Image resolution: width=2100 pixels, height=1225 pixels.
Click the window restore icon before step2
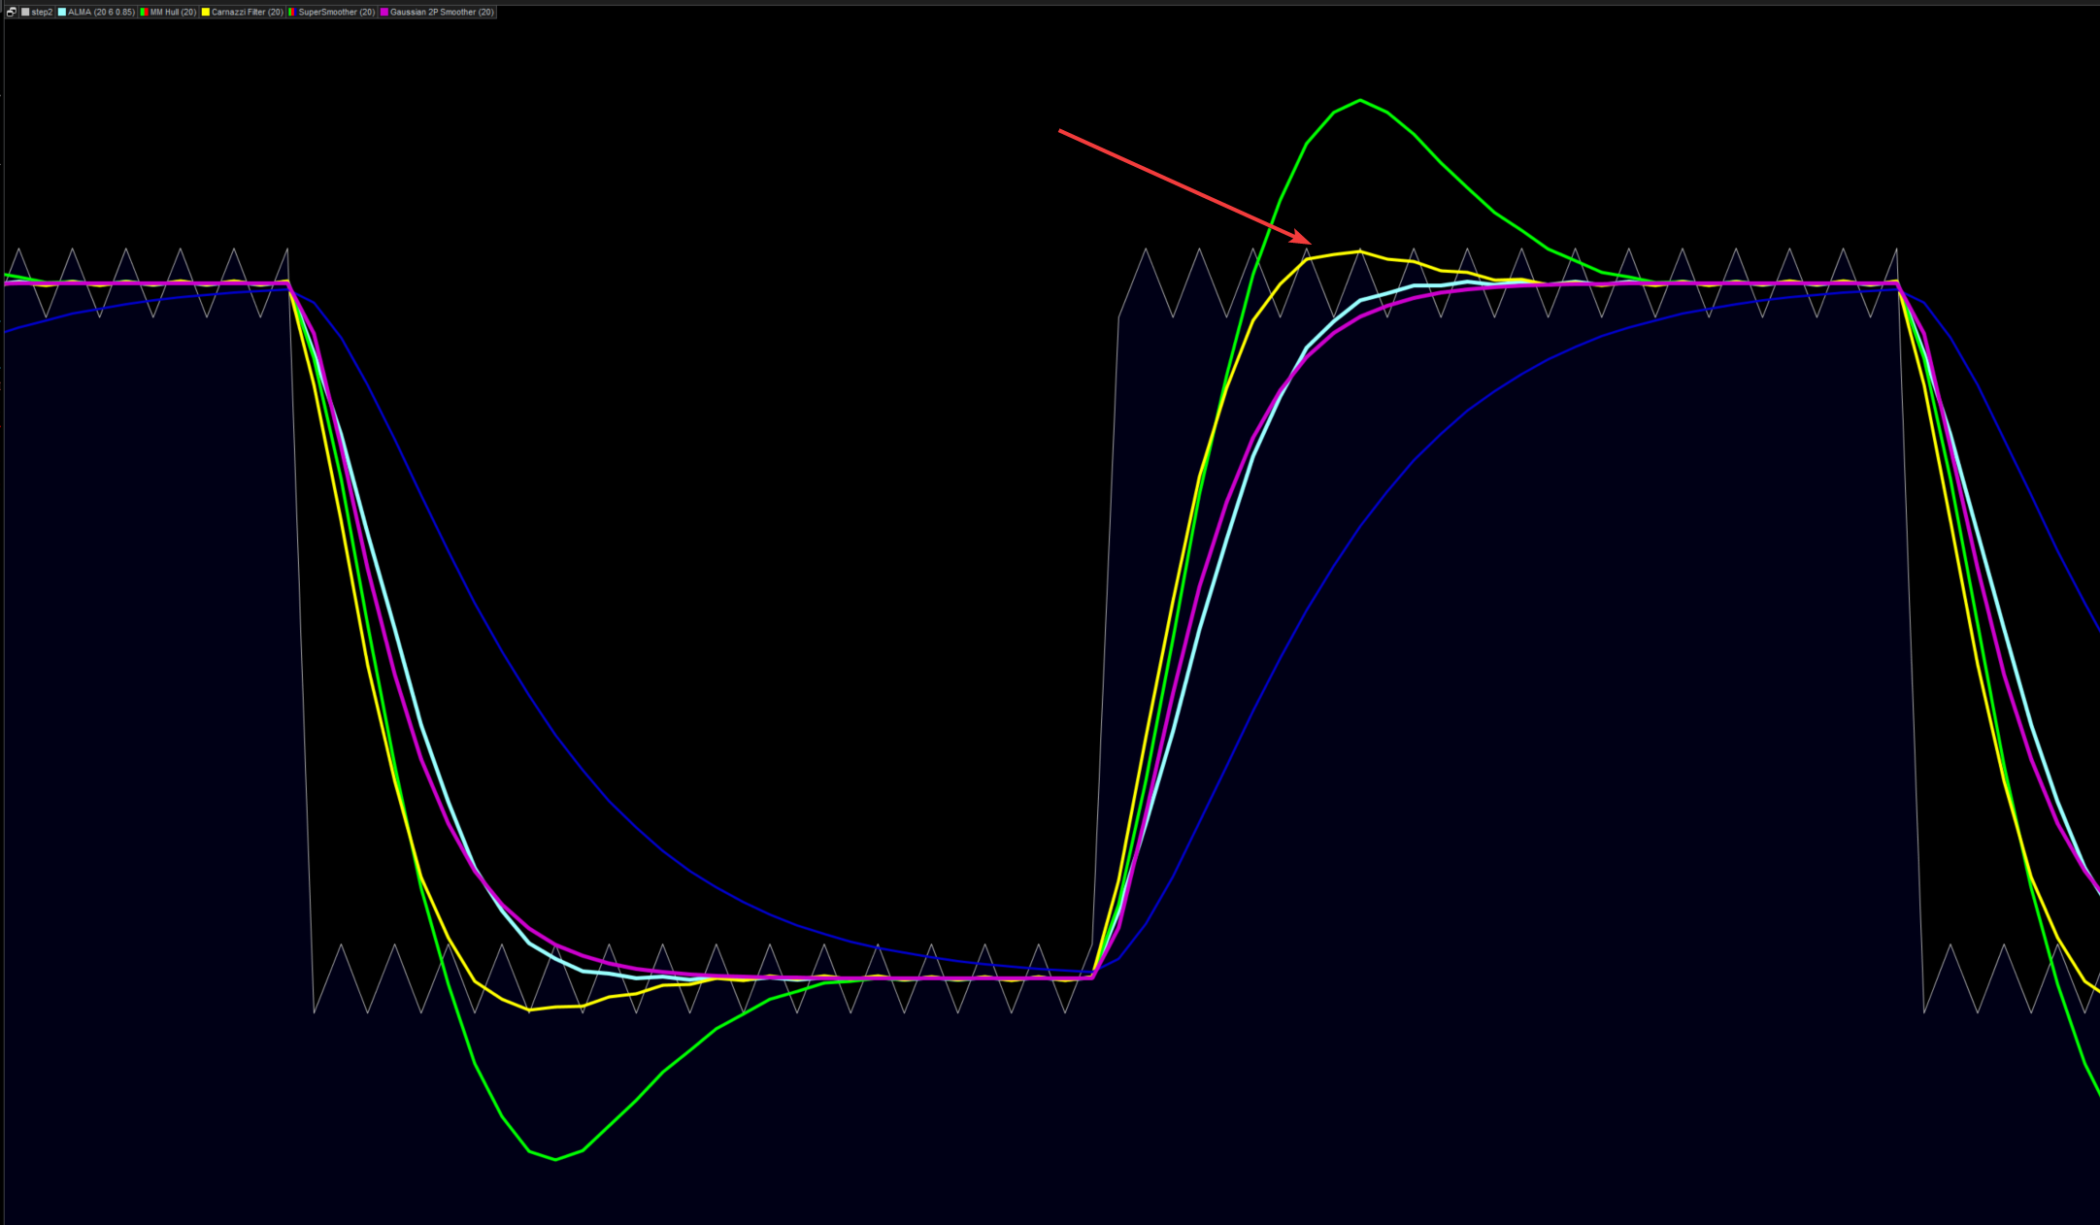tap(12, 12)
